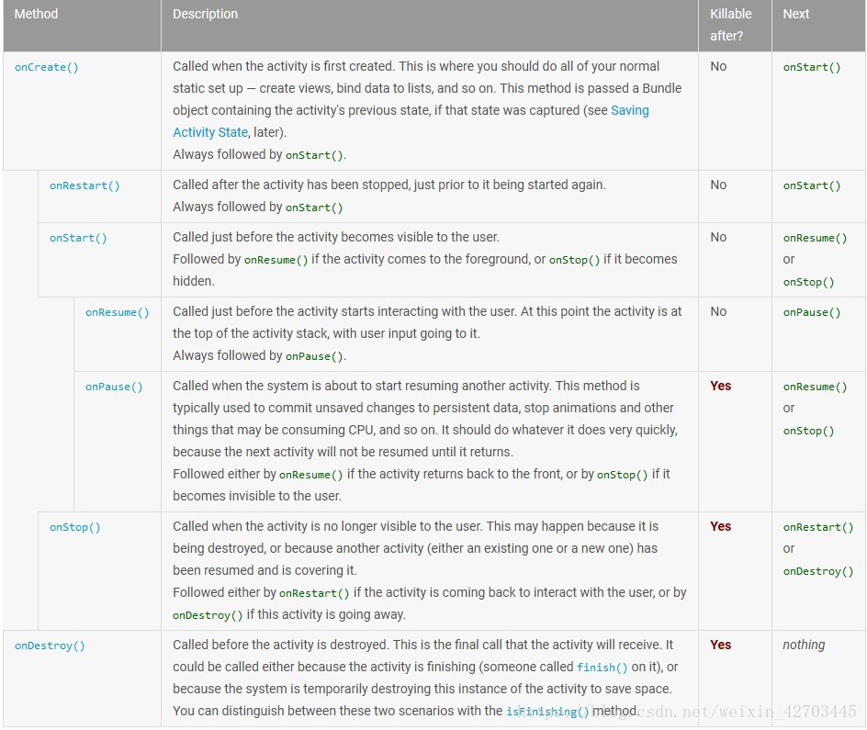This screenshot has height=730, width=867.
Task: Click 'Called when the activity is first created' text
Action: point(284,66)
